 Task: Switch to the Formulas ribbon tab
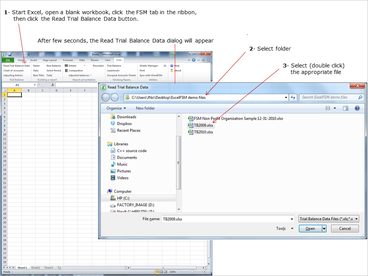point(68,60)
